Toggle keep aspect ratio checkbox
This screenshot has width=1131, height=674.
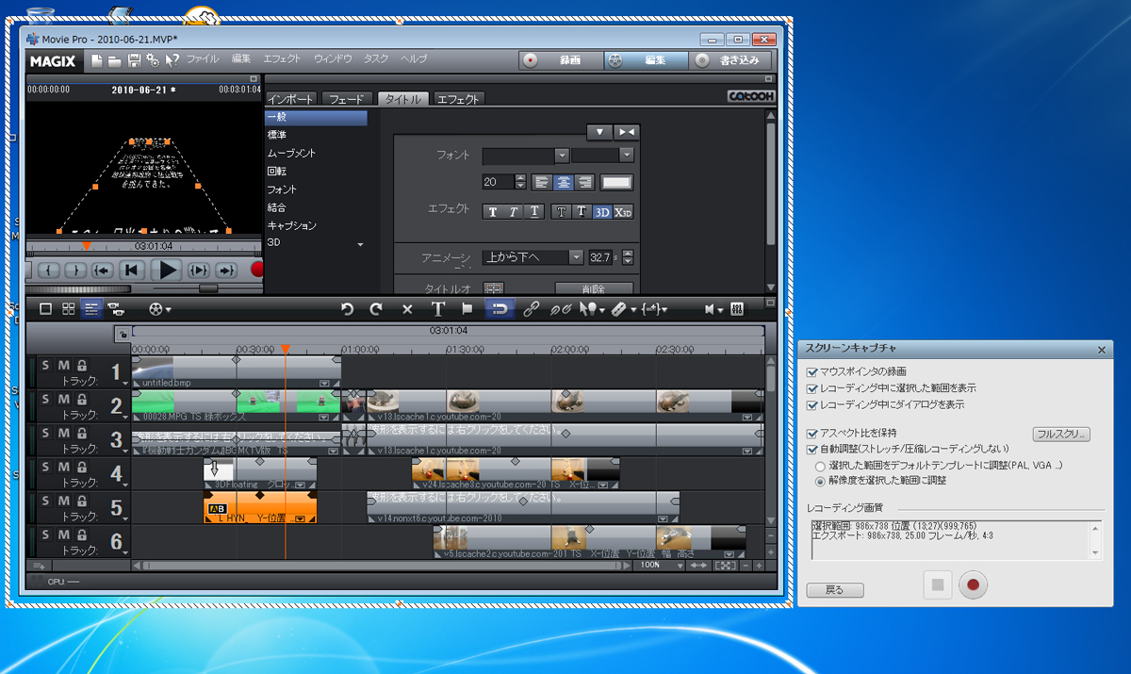point(812,433)
